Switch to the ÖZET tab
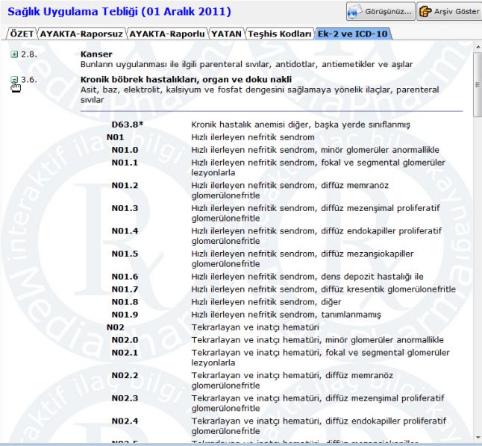482x446 pixels. (21, 34)
